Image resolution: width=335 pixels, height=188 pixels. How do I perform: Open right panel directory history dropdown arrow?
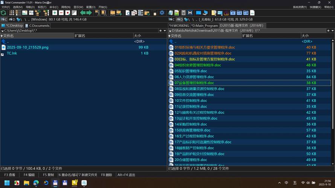coord(333,31)
